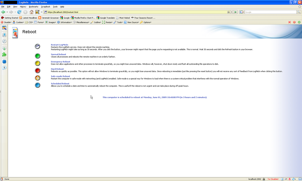302x181 pixels.
Task: Open the blue gear sidebar icon
Action: point(4,62)
